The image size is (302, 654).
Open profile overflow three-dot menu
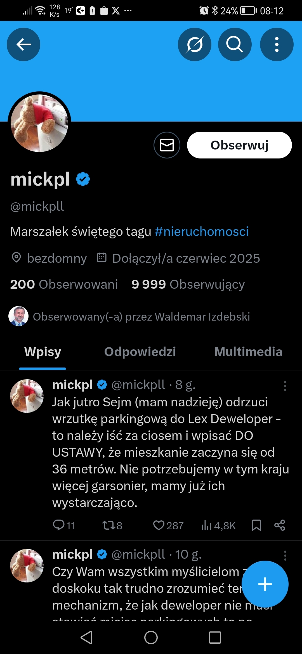point(277,44)
